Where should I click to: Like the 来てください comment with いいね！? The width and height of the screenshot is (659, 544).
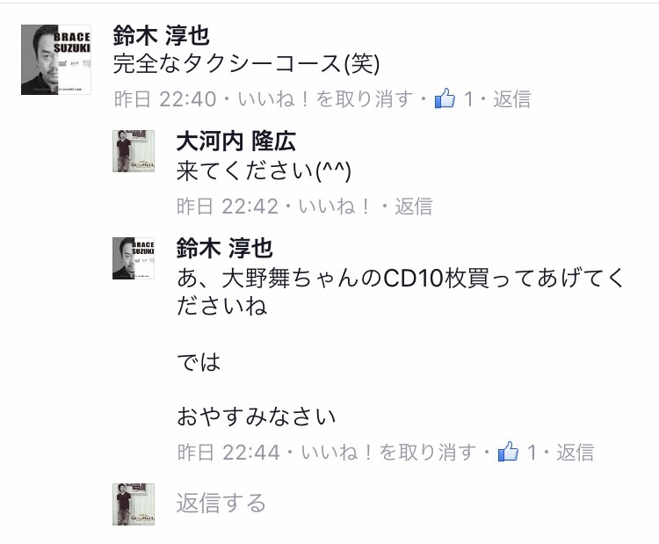(334, 207)
